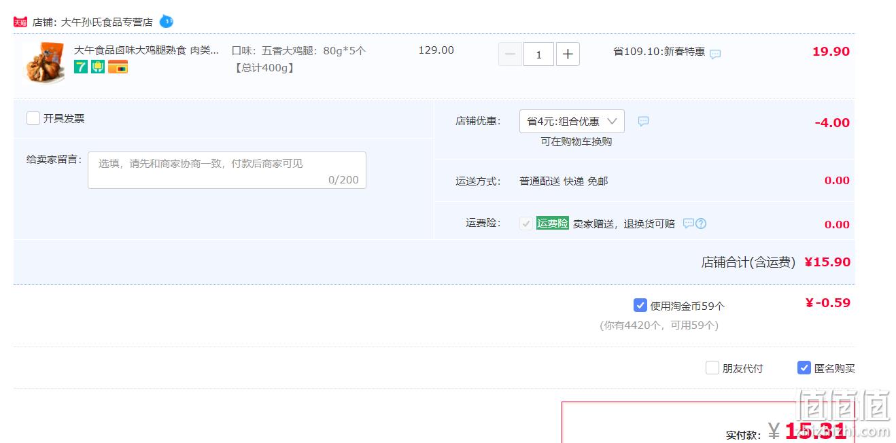Decrease quantity with the minus button

[511, 54]
